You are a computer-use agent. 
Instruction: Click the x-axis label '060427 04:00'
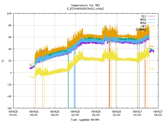coord(158,113)
